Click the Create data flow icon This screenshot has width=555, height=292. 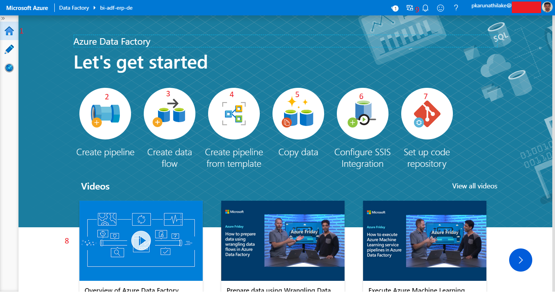click(x=169, y=113)
